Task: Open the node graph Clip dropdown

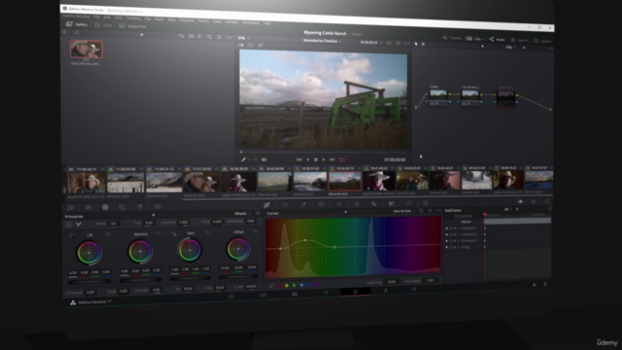Action: tap(510, 48)
